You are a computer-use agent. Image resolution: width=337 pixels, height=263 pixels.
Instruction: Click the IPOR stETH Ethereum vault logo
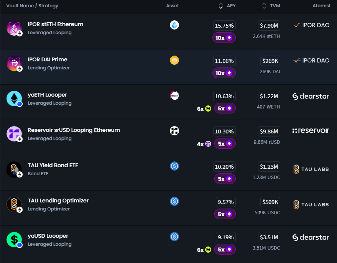coord(14,28)
